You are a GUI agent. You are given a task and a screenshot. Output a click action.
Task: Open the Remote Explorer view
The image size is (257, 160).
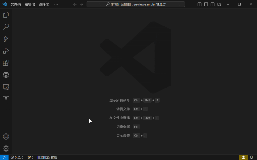[6, 87]
